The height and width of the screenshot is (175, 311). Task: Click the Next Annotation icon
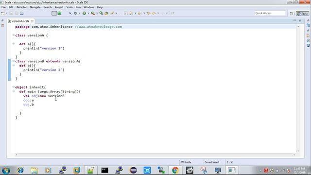131,13
